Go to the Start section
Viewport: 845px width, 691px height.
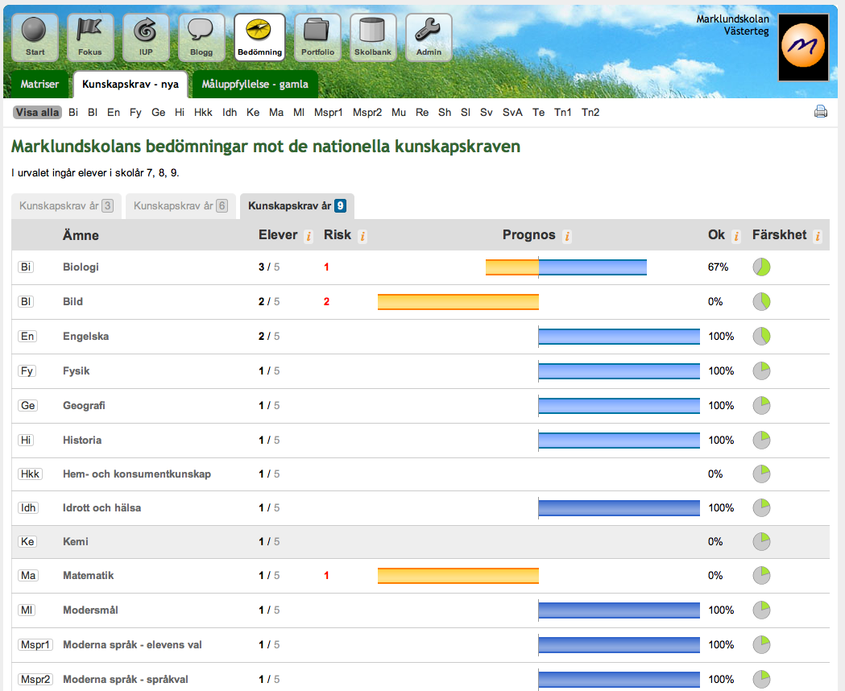tap(35, 36)
